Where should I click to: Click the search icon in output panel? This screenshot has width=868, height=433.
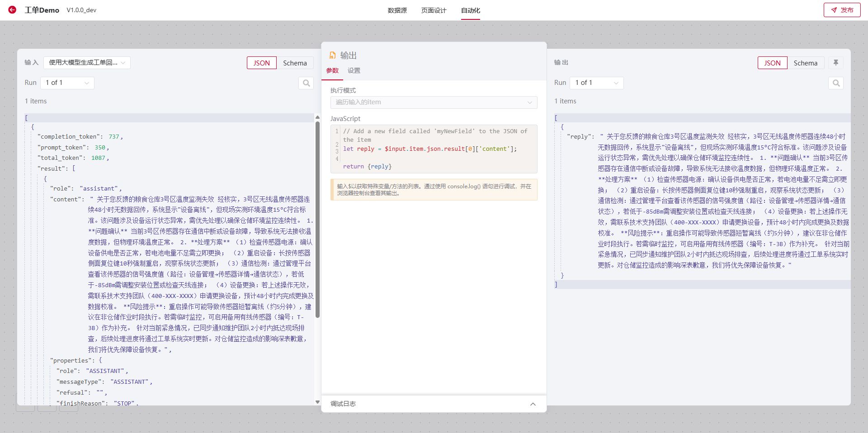click(x=836, y=83)
